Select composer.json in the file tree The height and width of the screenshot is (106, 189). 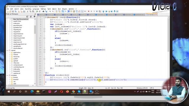(x=18, y=65)
